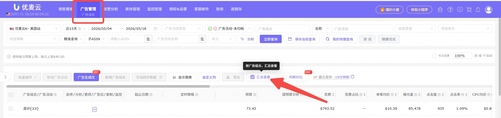Viewport: 501px width, 118px height.
Task: Open the 投放类型 dropdown
Action: point(416,29)
